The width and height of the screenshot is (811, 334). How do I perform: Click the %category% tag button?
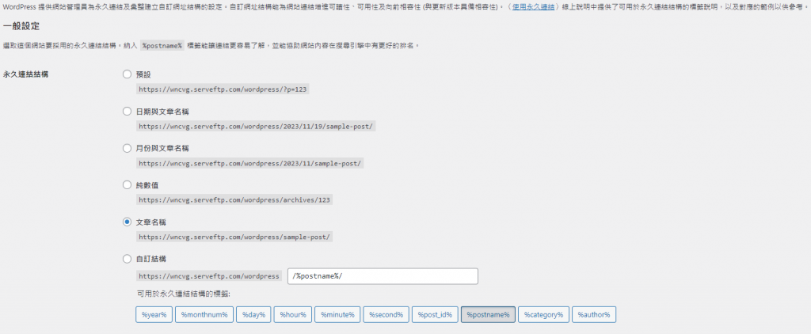pos(543,314)
